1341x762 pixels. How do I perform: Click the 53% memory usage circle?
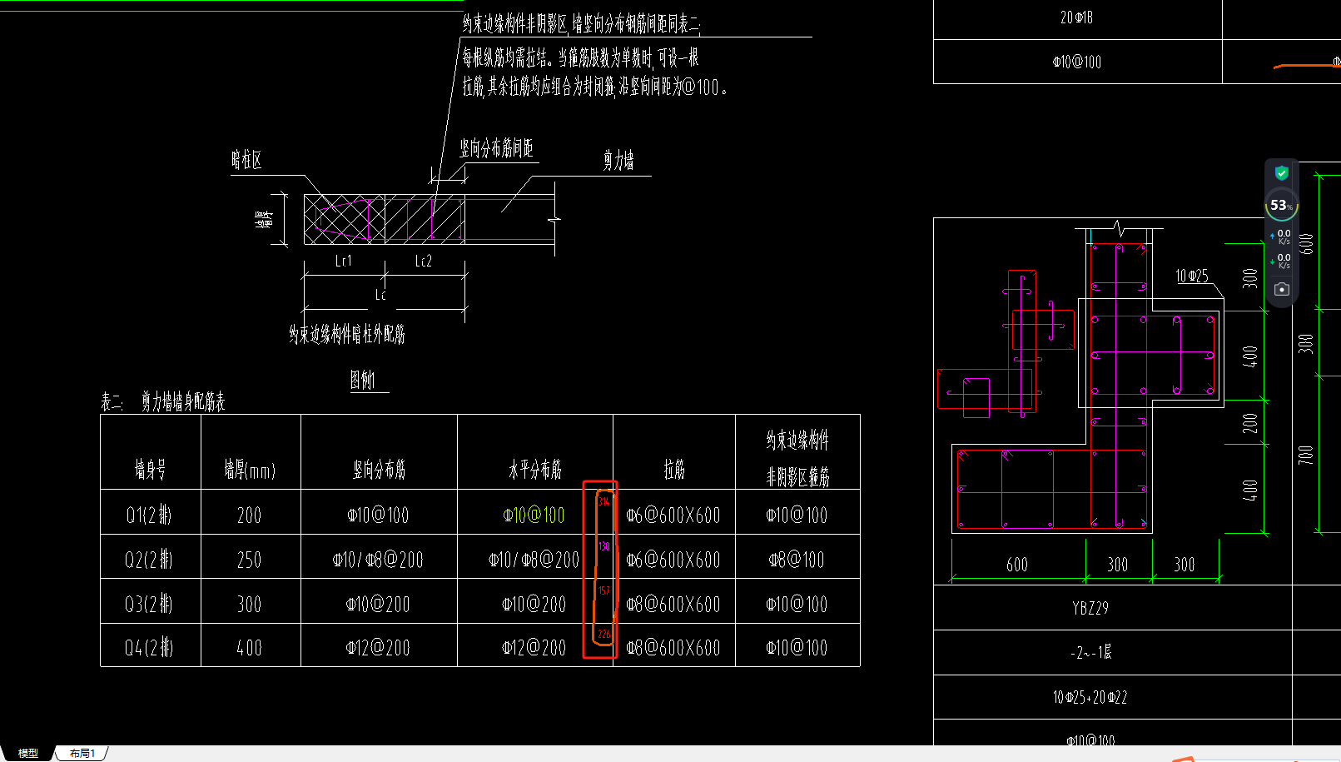(1281, 205)
